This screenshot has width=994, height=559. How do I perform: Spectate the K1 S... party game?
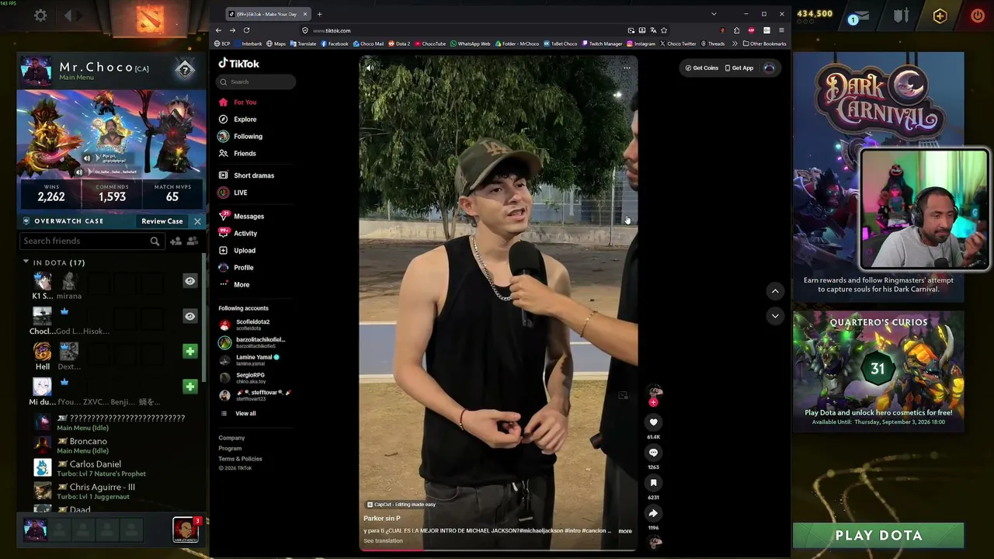coord(190,281)
